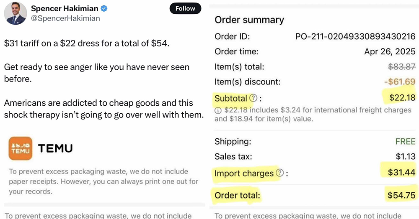Click the blue verified badge icon
419x219 pixels.
point(104,8)
